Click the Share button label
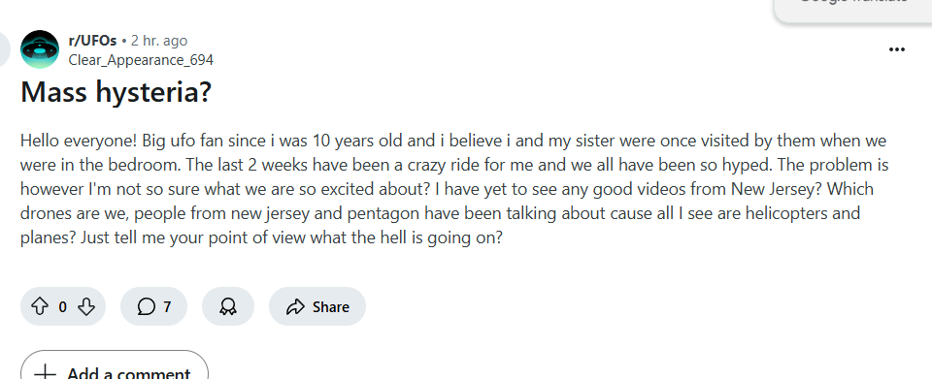The height and width of the screenshot is (379, 932). click(330, 306)
